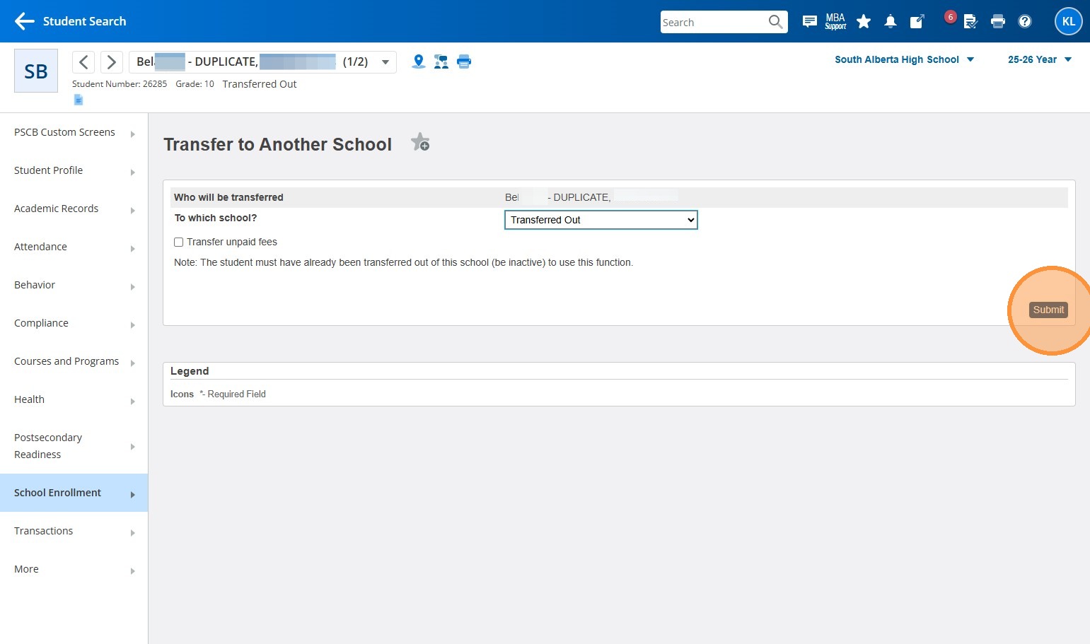Click the To which school? label
The image size is (1090, 644).
(x=216, y=218)
